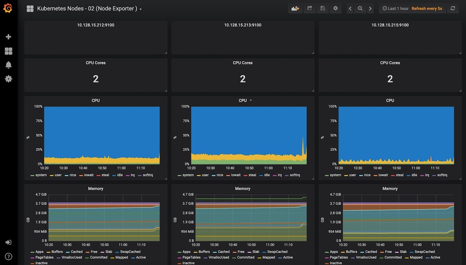Shift time range backward with left arrow
Viewport: 466px width, 265px height.
(x=350, y=8)
